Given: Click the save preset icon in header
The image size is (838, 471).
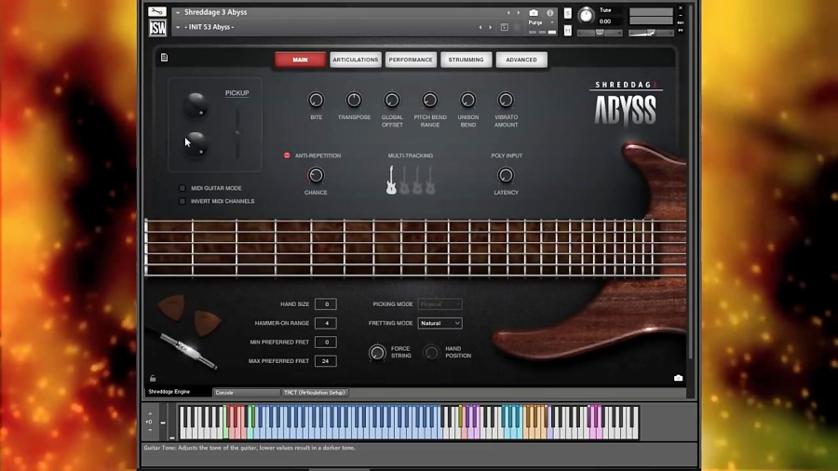Looking at the screenshot, I should 504,27.
